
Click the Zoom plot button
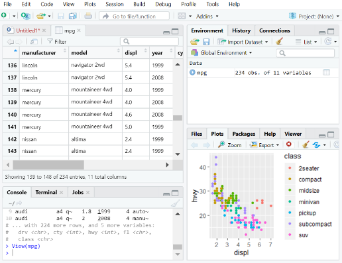[230, 145]
